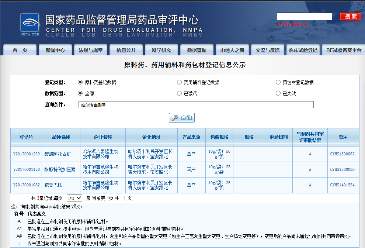Open the records-per-page dropdown showing 20
The height and width of the screenshot is (248, 365).
pyautogui.click(x=74, y=198)
